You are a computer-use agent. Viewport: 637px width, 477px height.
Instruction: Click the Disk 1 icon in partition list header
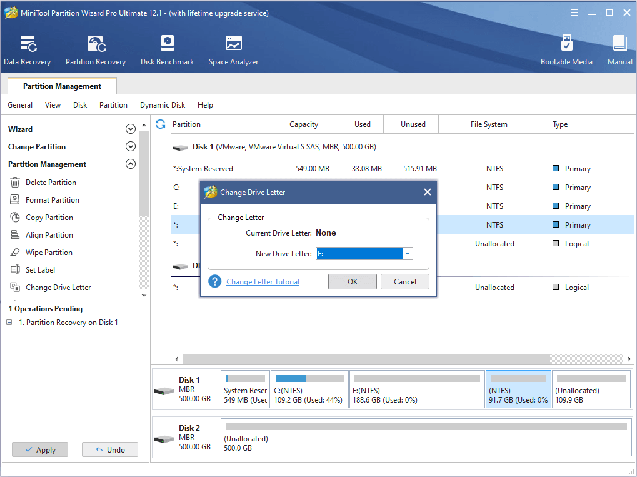pyautogui.click(x=181, y=148)
